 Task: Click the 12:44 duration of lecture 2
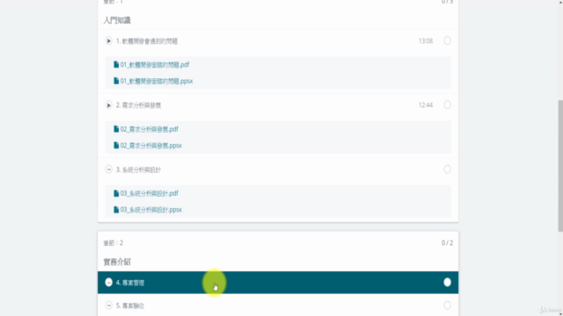(x=426, y=105)
